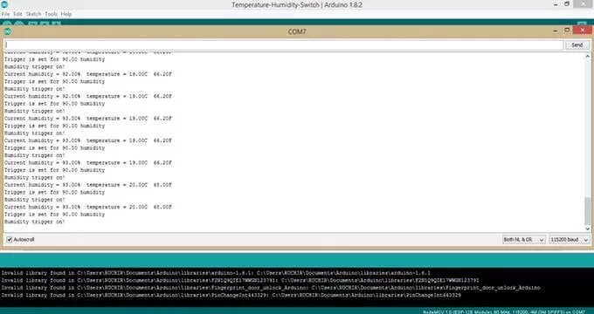Open the Help menu
This screenshot has height=314, width=594.
pyautogui.click(x=66, y=14)
